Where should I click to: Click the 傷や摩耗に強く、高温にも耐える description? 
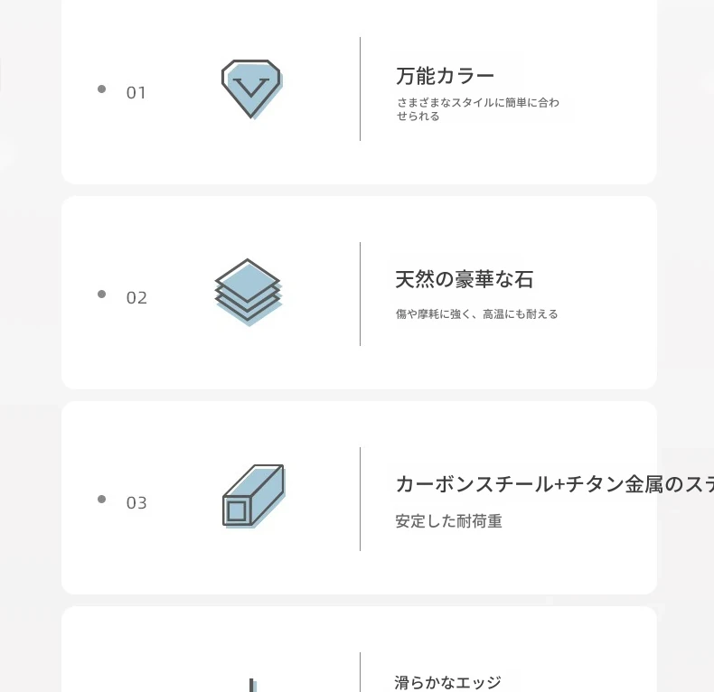click(476, 314)
